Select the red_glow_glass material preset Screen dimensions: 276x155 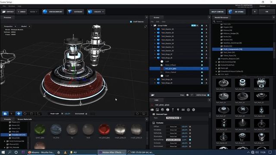click(104, 129)
